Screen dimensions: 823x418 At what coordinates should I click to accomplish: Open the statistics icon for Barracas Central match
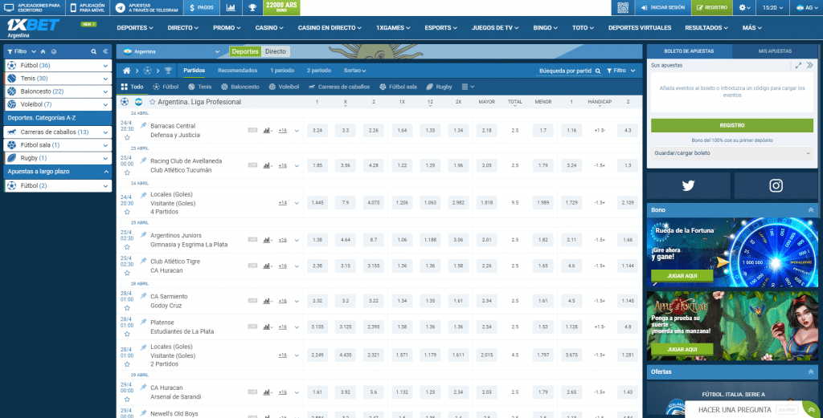click(x=267, y=131)
